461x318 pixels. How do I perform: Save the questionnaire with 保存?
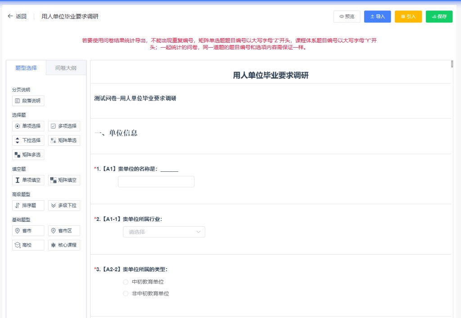439,17
